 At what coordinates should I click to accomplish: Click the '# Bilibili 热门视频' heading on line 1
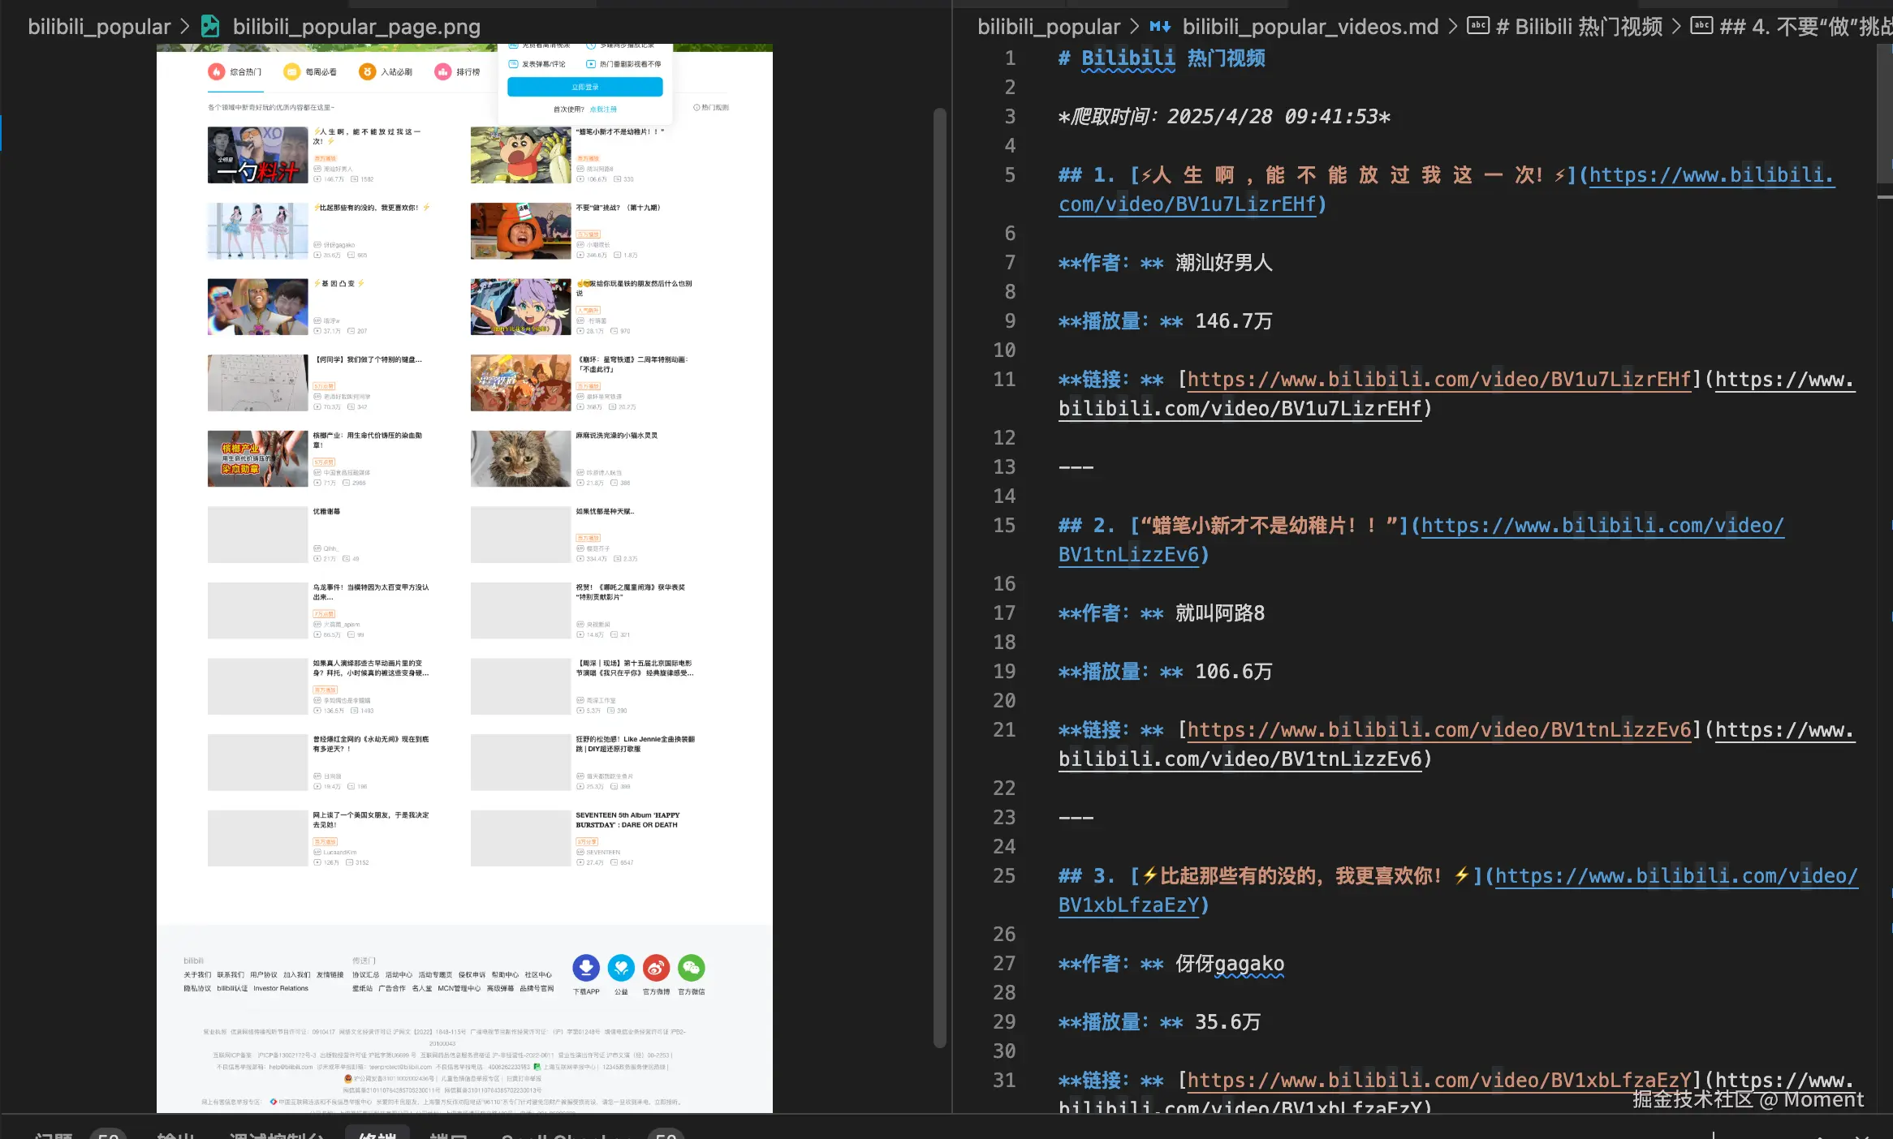click(1162, 58)
